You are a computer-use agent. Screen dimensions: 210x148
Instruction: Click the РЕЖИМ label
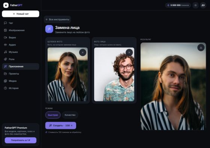(49, 108)
